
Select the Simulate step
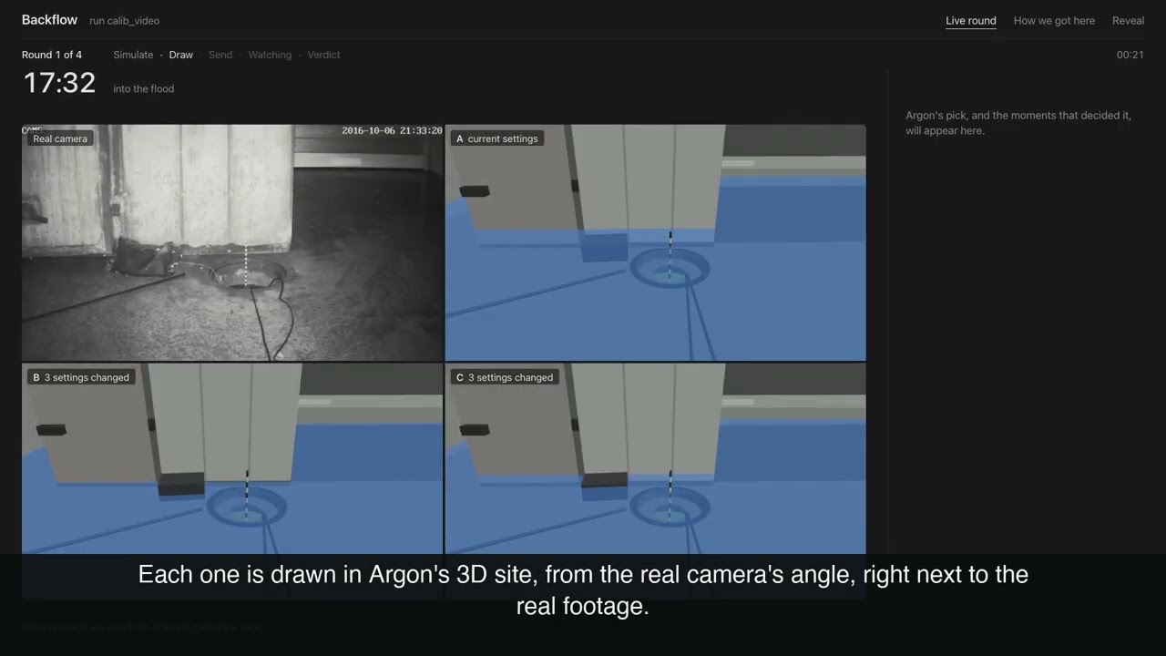133,55
